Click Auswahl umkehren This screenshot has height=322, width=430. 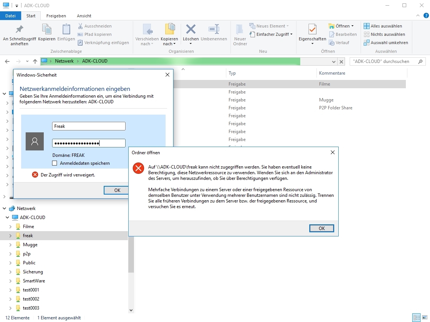(x=386, y=43)
